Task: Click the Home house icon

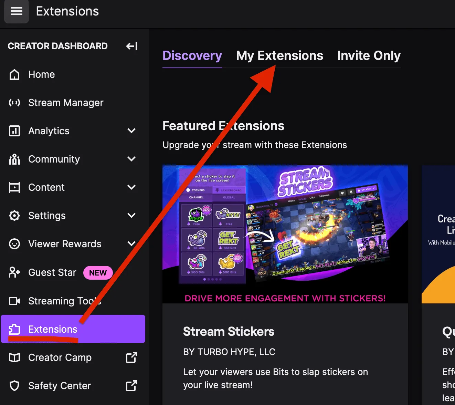Action: coord(14,74)
